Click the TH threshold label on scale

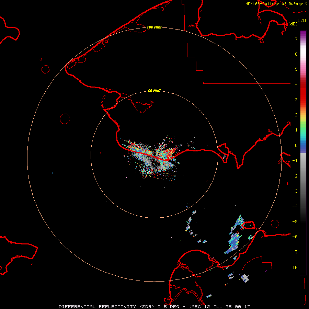point(295,267)
